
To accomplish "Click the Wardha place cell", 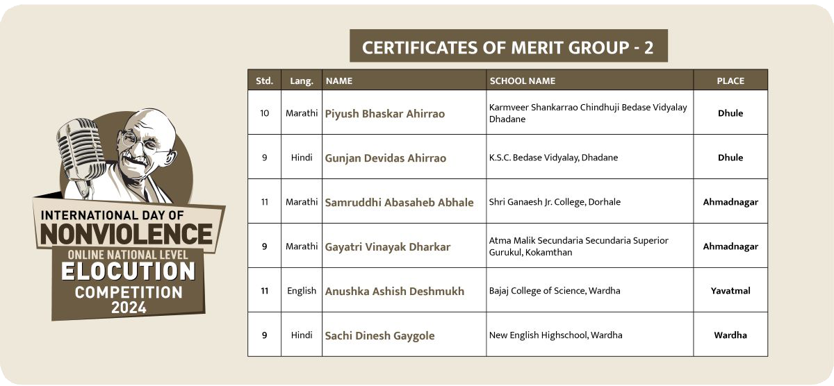I will [730, 335].
